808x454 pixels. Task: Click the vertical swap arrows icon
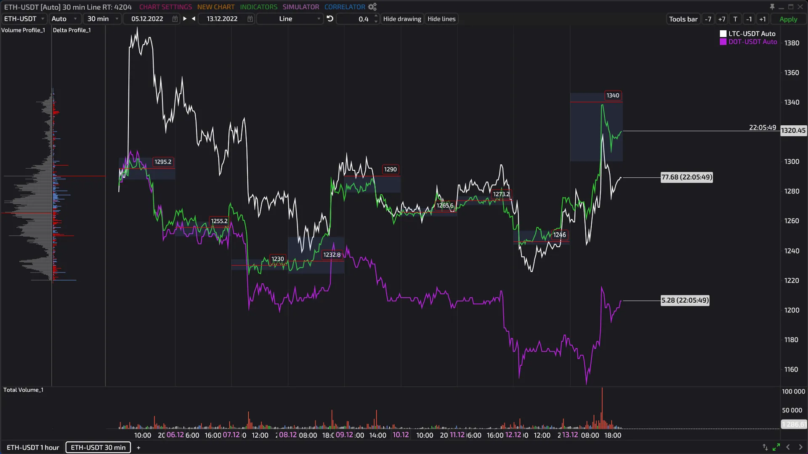point(765,447)
